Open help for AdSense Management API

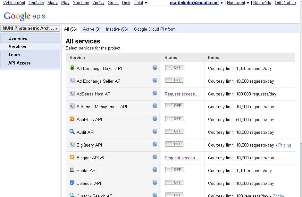pyautogui.click(x=155, y=106)
